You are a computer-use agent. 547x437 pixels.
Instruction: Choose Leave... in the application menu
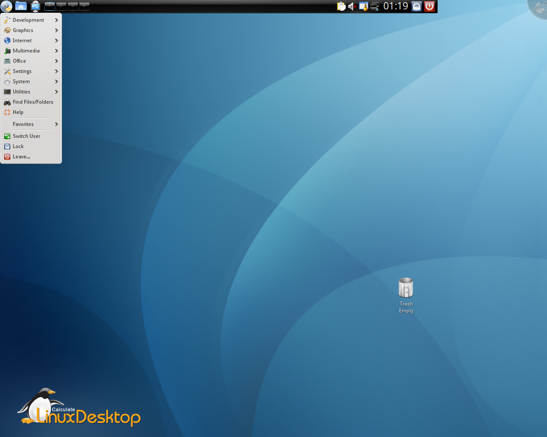coord(31,157)
